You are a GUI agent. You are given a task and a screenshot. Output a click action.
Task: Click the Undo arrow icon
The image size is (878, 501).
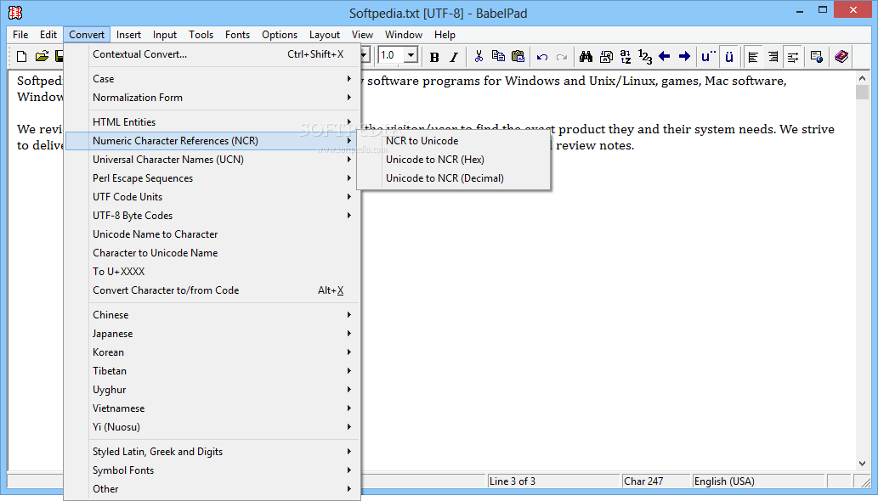coord(542,57)
